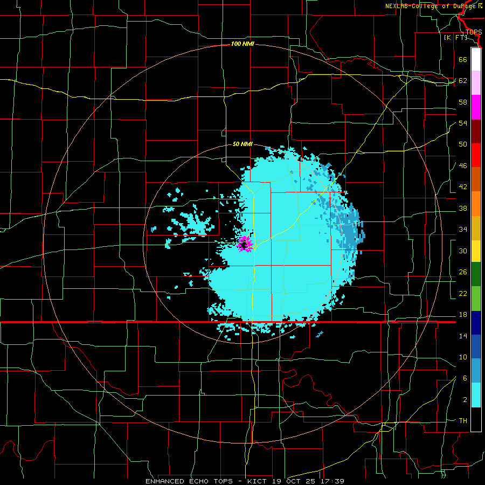
Task: Click the dark green legend swatch
Action: click(476, 274)
